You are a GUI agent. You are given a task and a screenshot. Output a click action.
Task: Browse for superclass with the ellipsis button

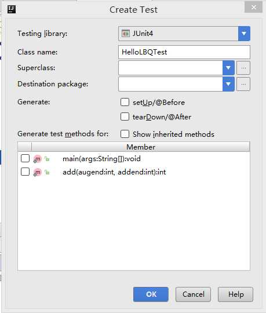pyautogui.click(x=243, y=68)
